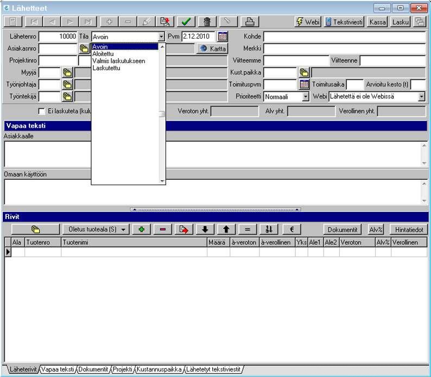Image resolution: width=431 pixels, height=377 pixels.
Task: Click the splitter bar above Rivit section
Action: [215, 210]
